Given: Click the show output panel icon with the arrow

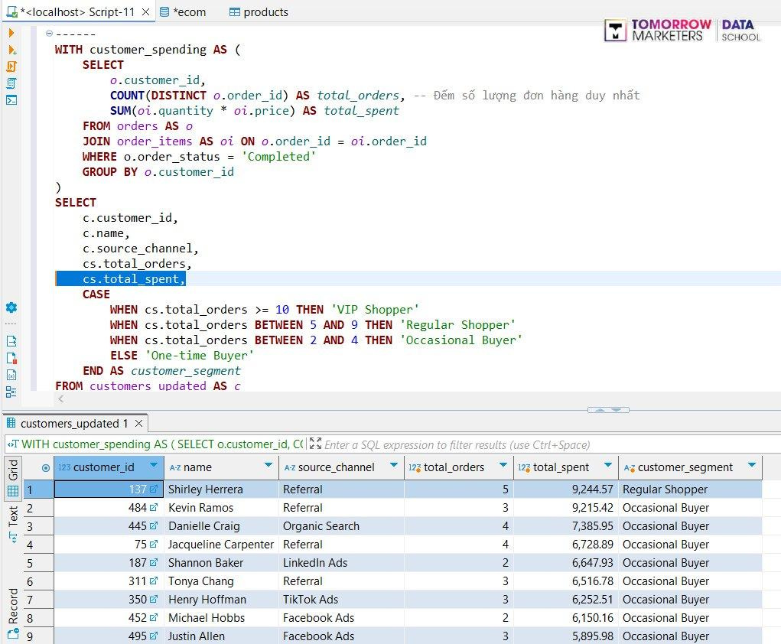Looking at the screenshot, I should 11,341.
